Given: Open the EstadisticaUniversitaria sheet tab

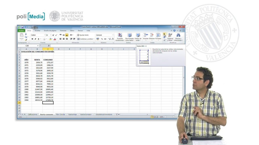Looking at the screenshot, I should coord(104,115).
